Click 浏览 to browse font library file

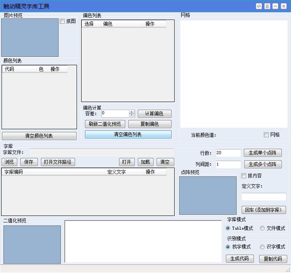click(9, 162)
